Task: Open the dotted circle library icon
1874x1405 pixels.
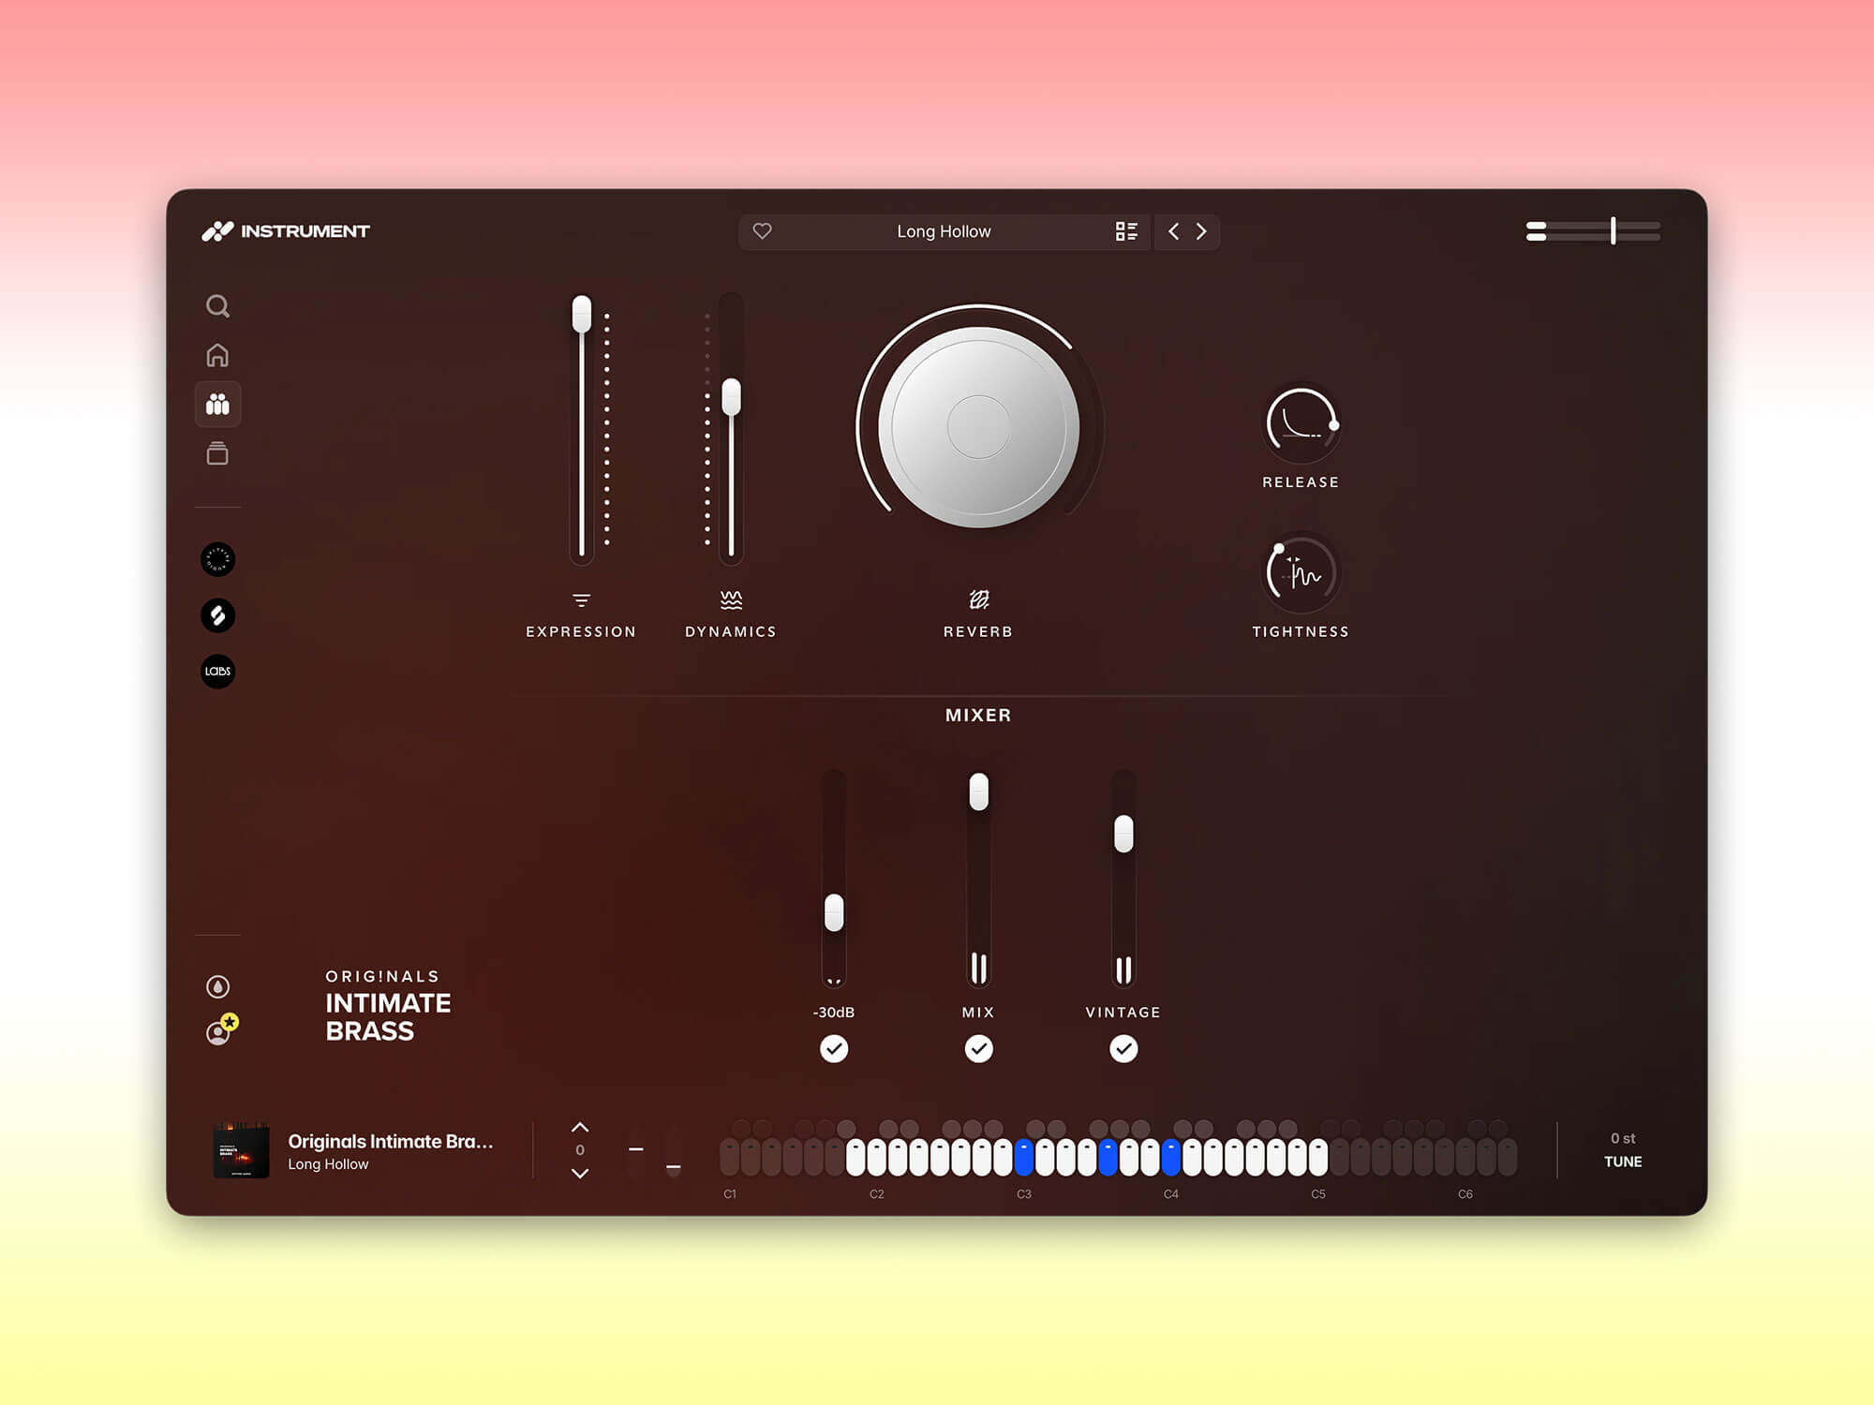Action: coord(217,559)
